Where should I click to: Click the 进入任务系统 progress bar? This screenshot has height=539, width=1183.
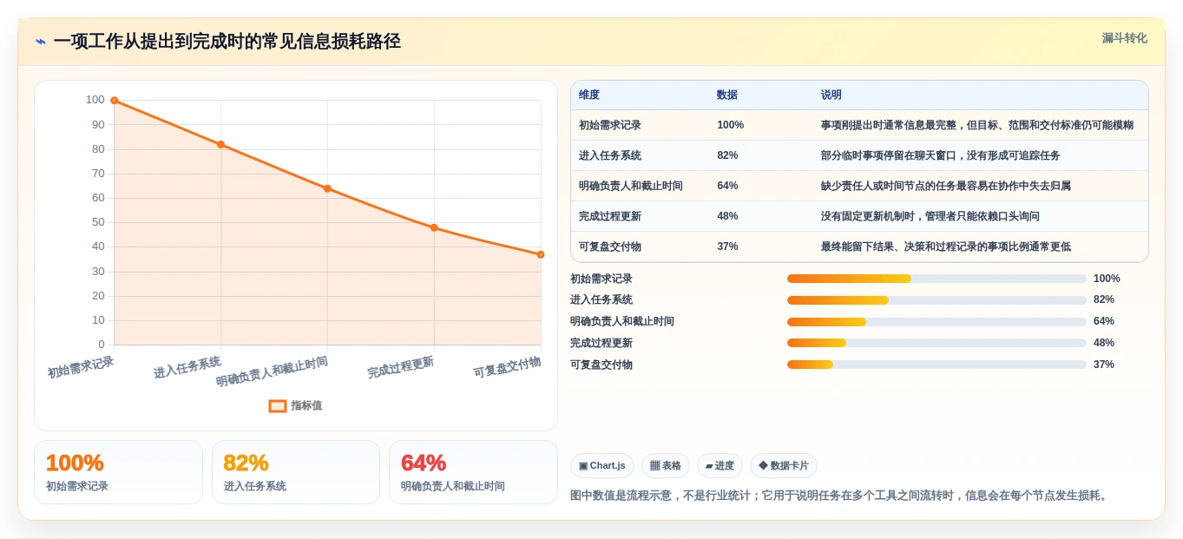click(x=937, y=299)
